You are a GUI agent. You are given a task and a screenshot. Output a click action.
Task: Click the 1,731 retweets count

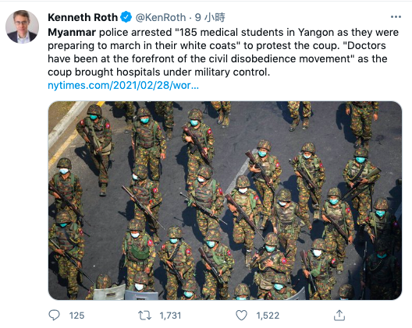(x=170, y=316)
